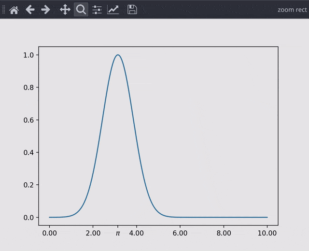This screenshot has width=309, height=251.
Task: Click the 10.00 x-axis tick label
Action: [267, 233]
